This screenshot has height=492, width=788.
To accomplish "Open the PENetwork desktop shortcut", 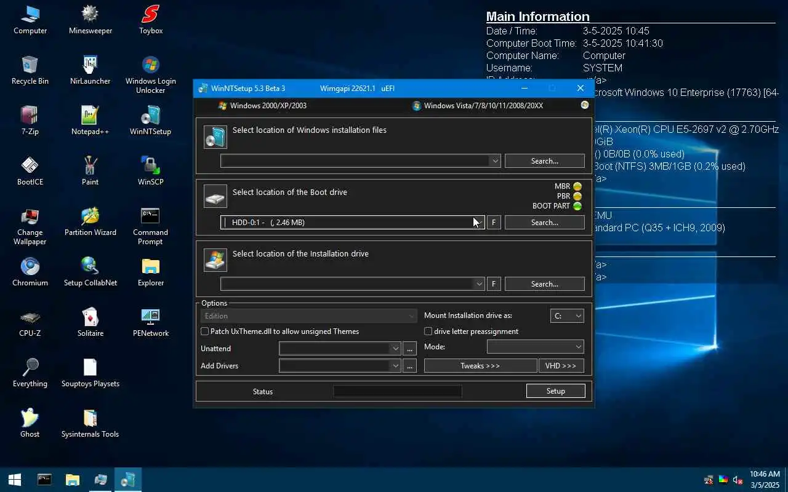I will click(150, 322).
